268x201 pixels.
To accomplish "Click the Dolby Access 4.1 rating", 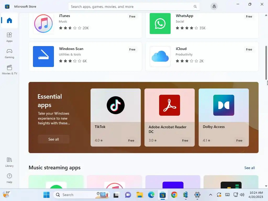I will coord(206,140).
